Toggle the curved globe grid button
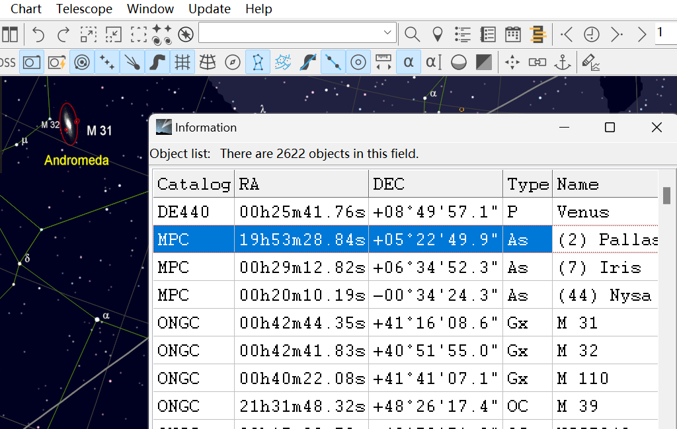Screen dimensions: 677x429 tap(207, 63)
